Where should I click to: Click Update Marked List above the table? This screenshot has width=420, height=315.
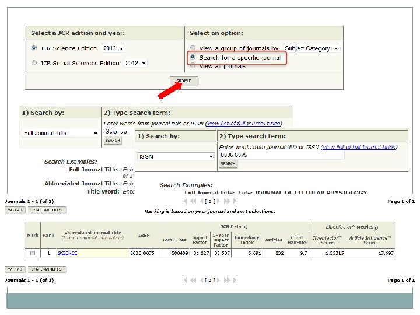47,210
